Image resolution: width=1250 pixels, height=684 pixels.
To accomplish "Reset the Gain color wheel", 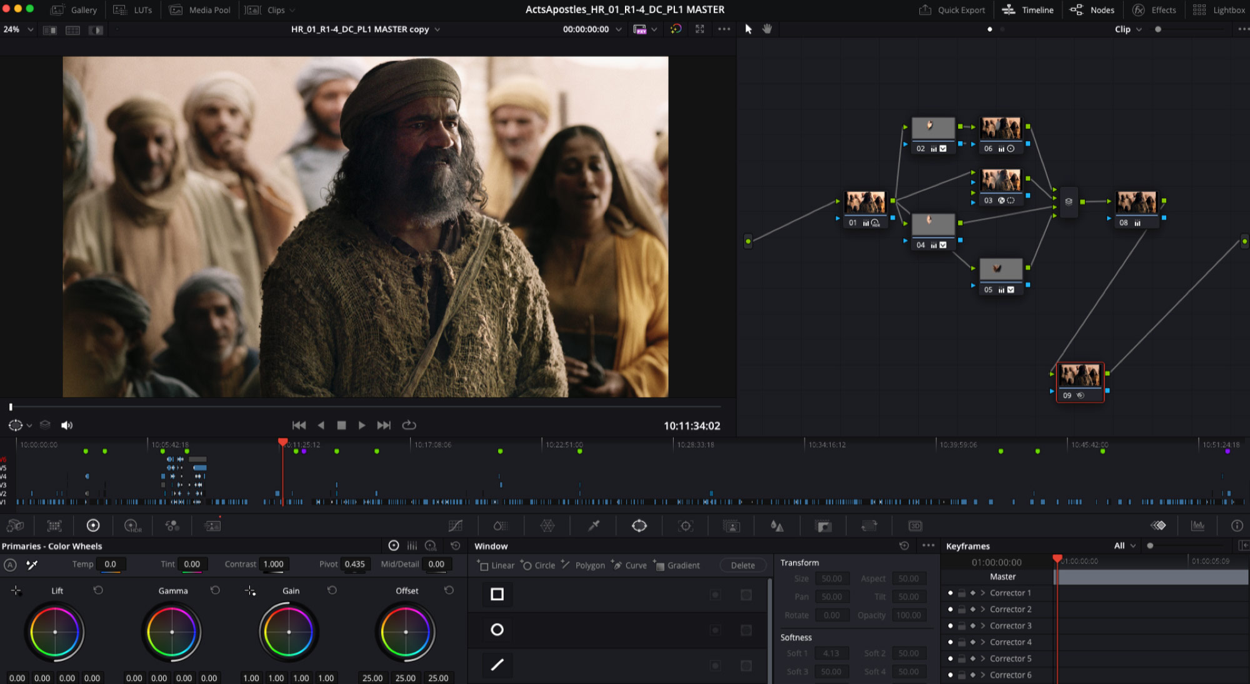I will (332, 590).
